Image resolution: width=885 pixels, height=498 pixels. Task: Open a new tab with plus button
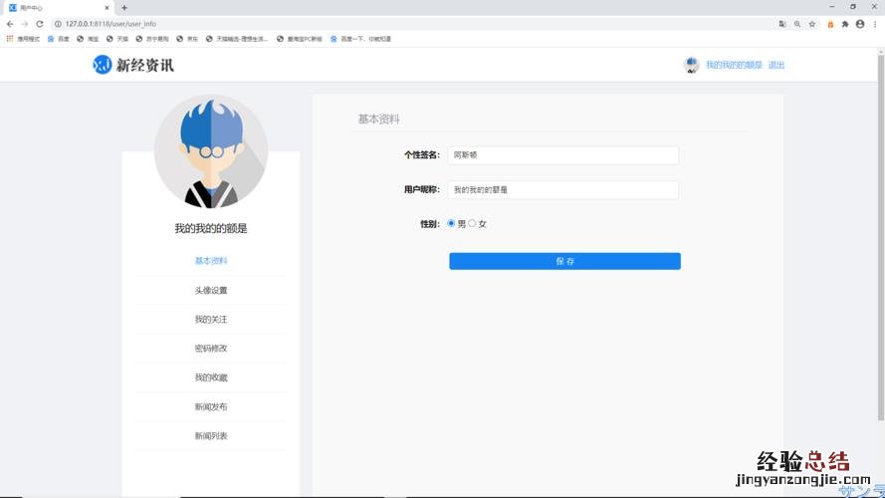point(124,8)
